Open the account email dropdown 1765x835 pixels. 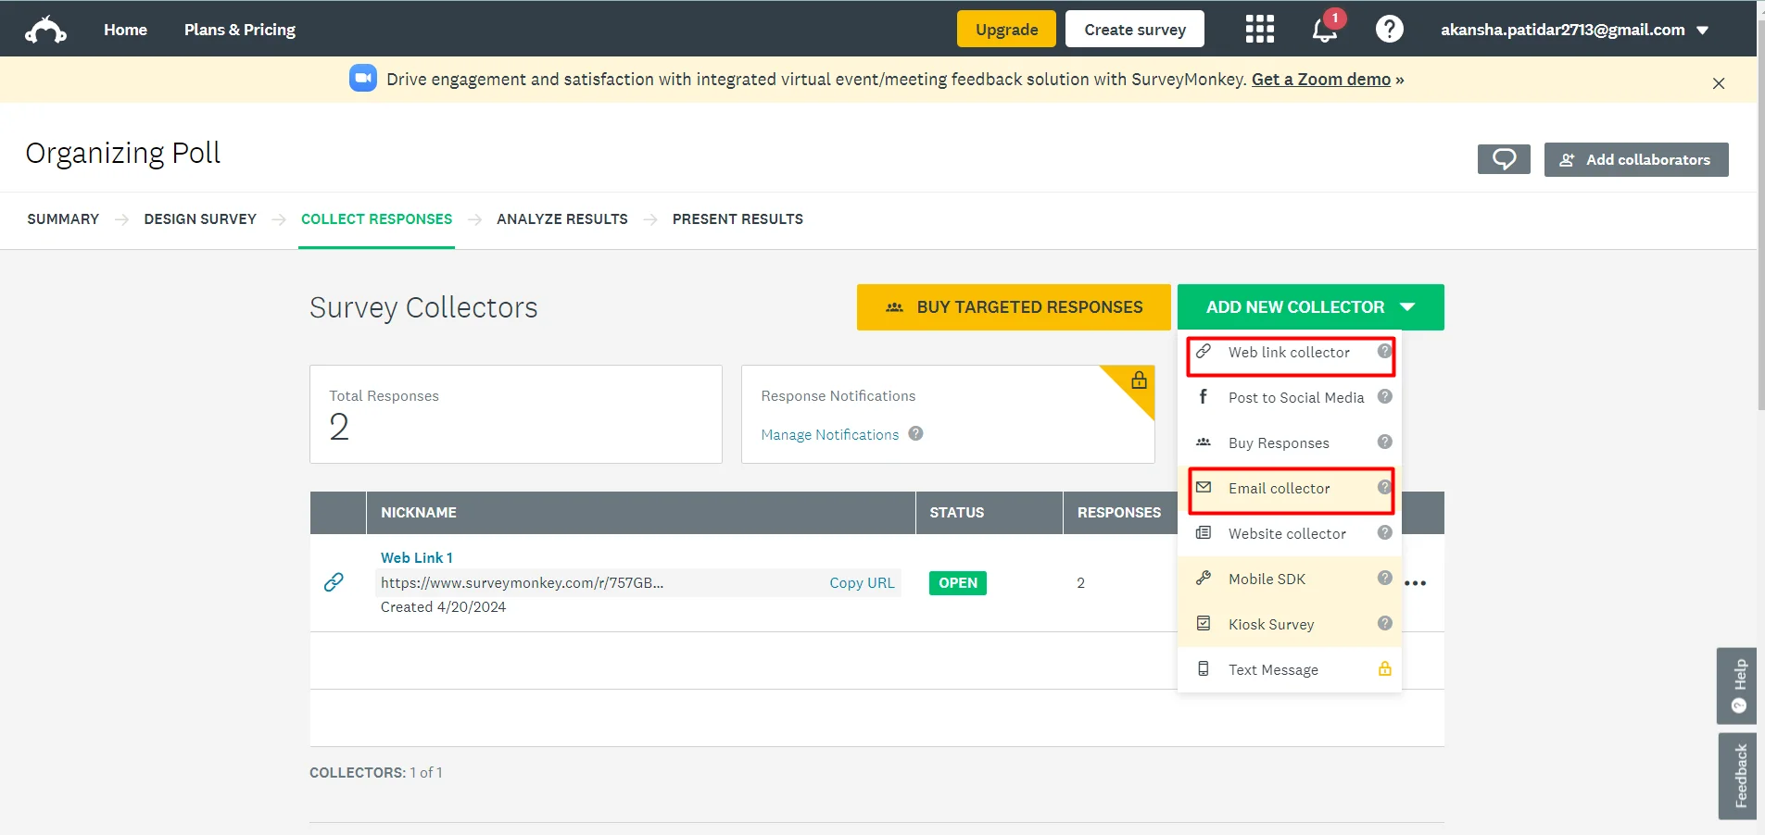point(1574,30)
